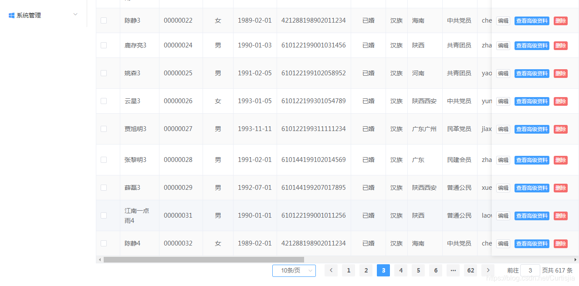View advanced info for 薛磊3
Image resolution: width=579 pixels, height=286 pixels.
click(x=532, y=188)
